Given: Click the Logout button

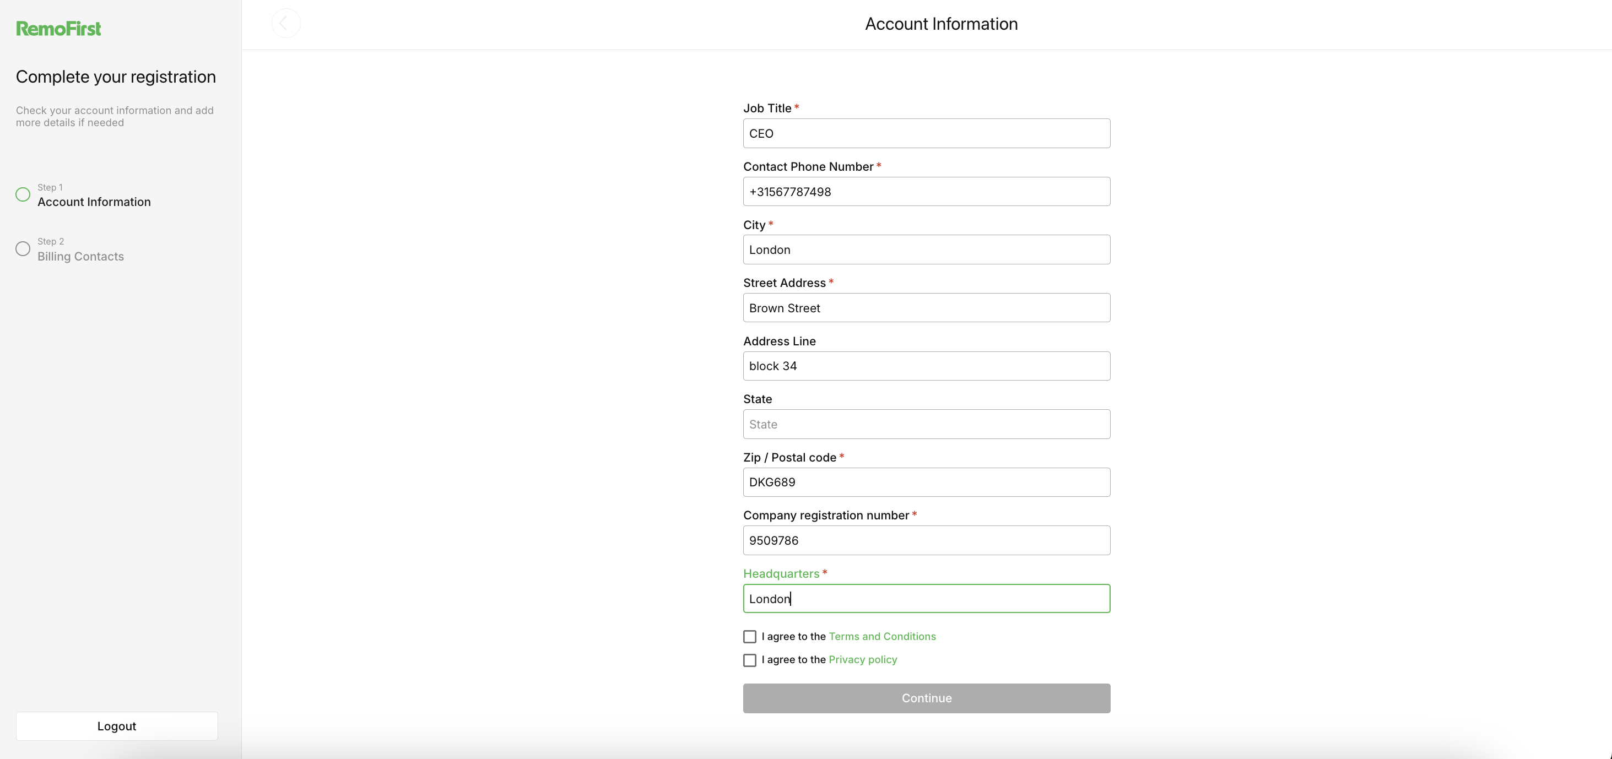Looking at the screenshot, I should click(x=116, y=726).
